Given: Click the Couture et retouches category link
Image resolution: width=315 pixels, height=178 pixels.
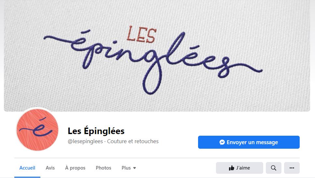Looking at the screenshot, I should coord(133,141).
